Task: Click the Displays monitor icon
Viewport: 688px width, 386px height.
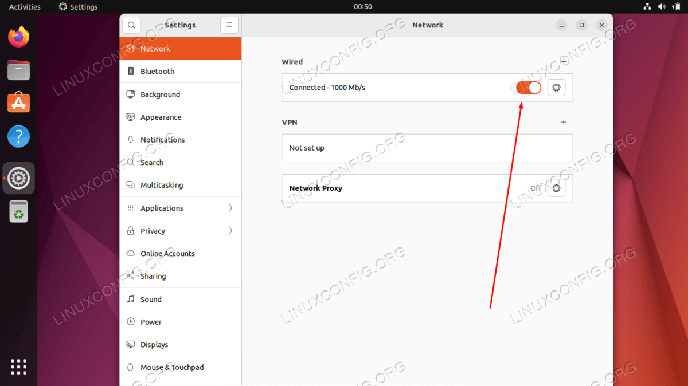Action: (x=130, y=345)
